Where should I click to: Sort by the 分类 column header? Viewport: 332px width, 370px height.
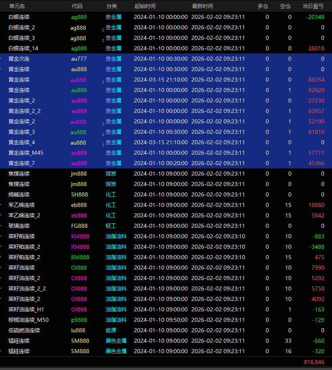point(112,6)
